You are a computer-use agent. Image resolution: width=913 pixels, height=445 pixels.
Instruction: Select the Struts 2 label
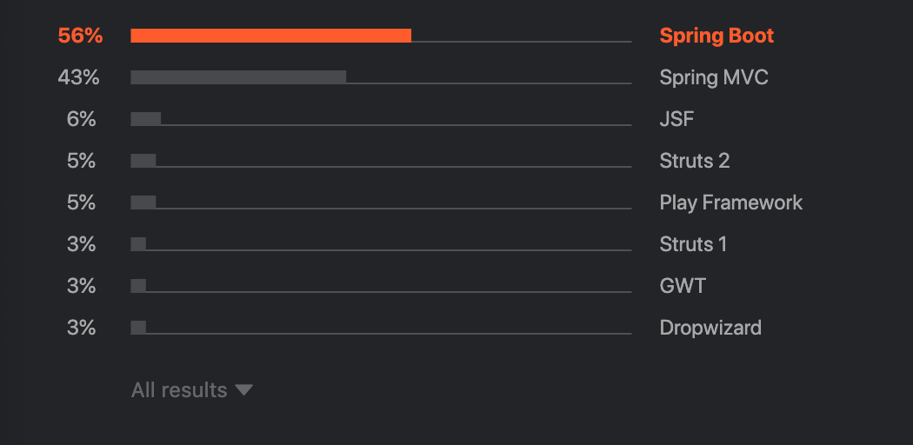click(695, 161)
